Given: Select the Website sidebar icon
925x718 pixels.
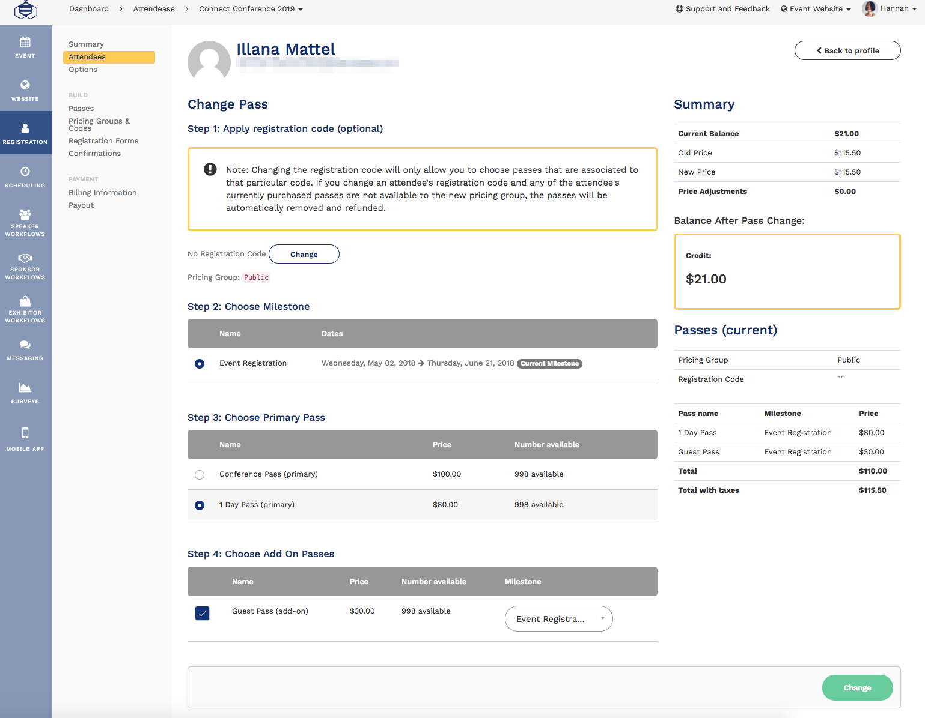Looking at the screenshot, I should 25,90.
